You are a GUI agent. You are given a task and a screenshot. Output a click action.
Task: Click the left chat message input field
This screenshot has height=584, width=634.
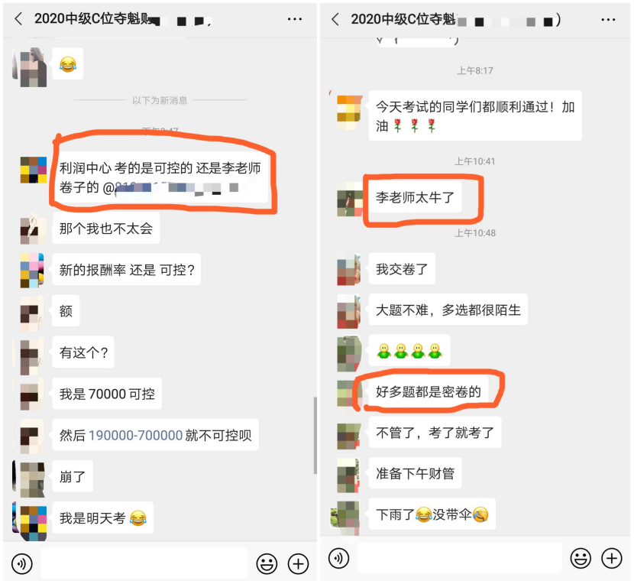144,563
